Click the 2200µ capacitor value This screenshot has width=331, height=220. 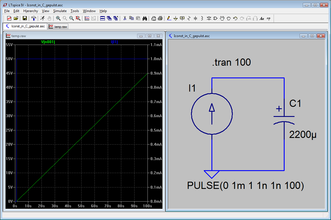(302, 134)
